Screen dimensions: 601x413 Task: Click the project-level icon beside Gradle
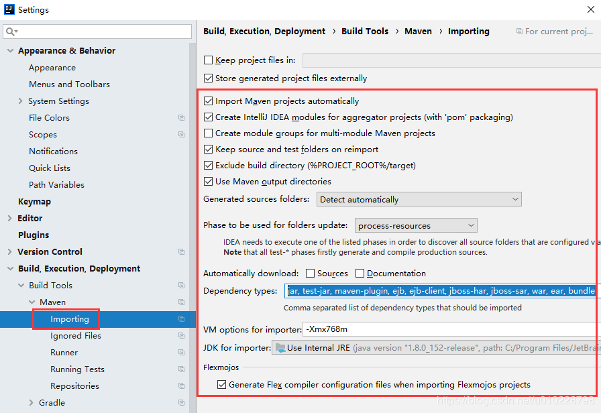[181, 403]
